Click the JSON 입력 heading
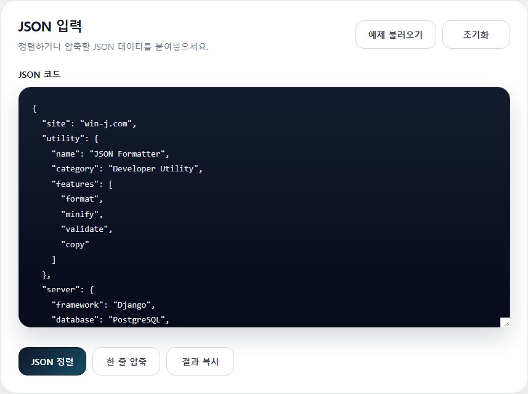The width and height of the screenshot is (528, 394). [50, 27]
